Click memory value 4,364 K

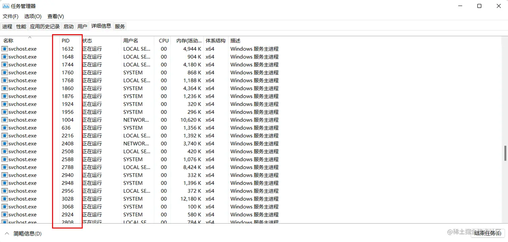[192, 88]
